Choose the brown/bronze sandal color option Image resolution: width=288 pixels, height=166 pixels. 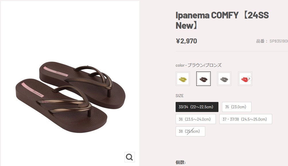tap(203, 79)
